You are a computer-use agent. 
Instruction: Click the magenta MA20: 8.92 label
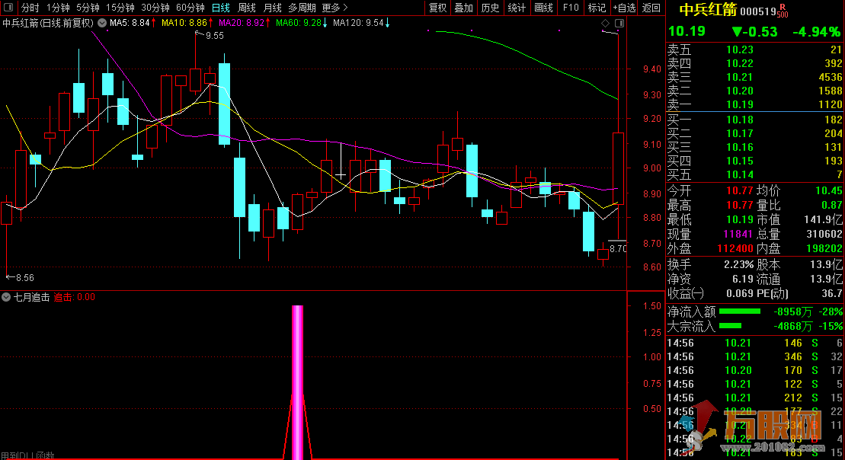pyautogui.click(x=242, y=23)
